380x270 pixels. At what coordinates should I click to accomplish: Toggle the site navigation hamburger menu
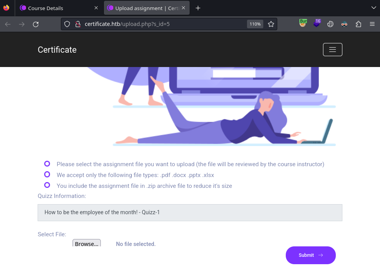[x=332, y=50]
